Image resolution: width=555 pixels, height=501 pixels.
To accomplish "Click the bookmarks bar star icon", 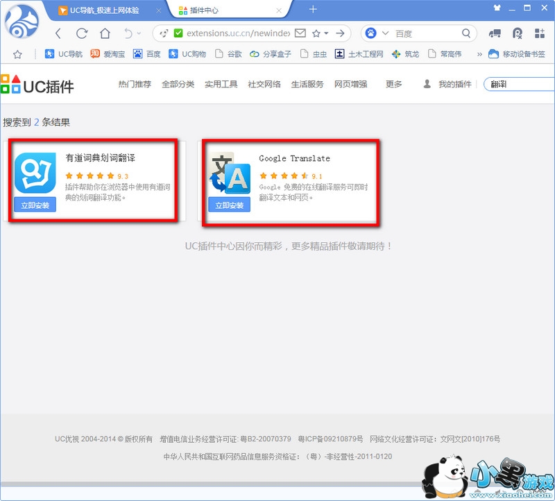I will (17, 54).
